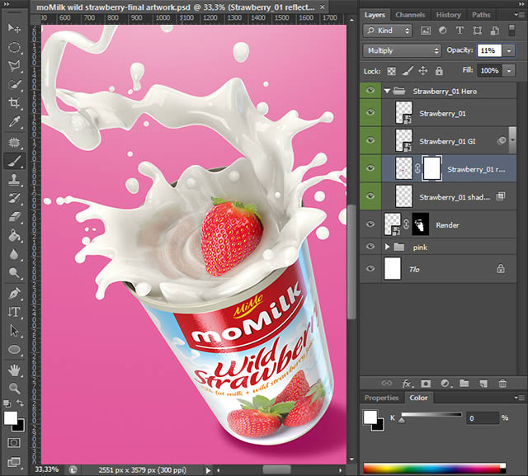The image size is (528, 476).
Task: Expand the pink group
Action: click(x=387, y=247)
